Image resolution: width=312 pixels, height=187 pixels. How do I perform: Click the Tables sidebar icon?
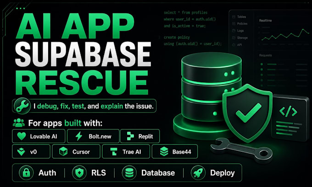pyautogui.click(x=234, y=17)
